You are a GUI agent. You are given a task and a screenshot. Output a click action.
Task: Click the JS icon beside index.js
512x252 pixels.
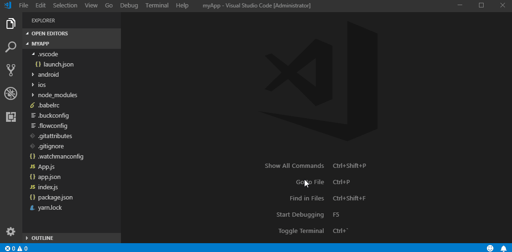[33, 187]
